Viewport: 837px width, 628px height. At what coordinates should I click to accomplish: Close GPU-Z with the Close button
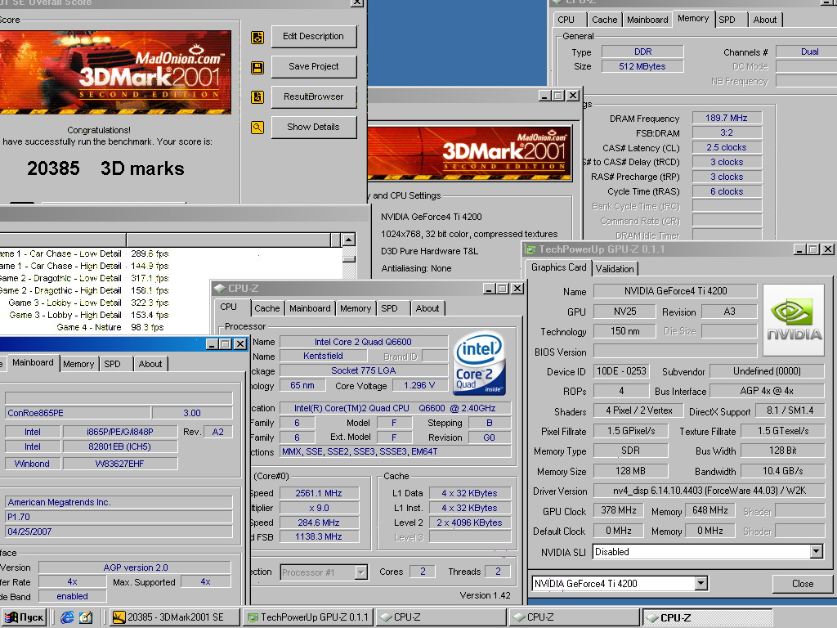[803, 584]
